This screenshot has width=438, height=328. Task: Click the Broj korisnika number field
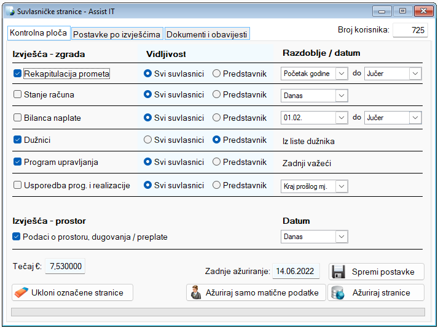[x=410, y=30]
